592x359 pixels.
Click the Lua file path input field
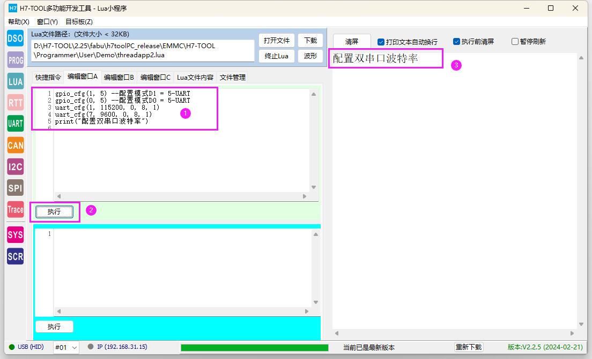pos(143,50)
